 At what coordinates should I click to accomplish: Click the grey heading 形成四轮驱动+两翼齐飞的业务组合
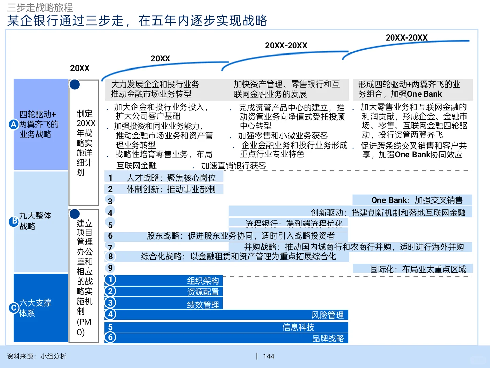click(409, 89)
